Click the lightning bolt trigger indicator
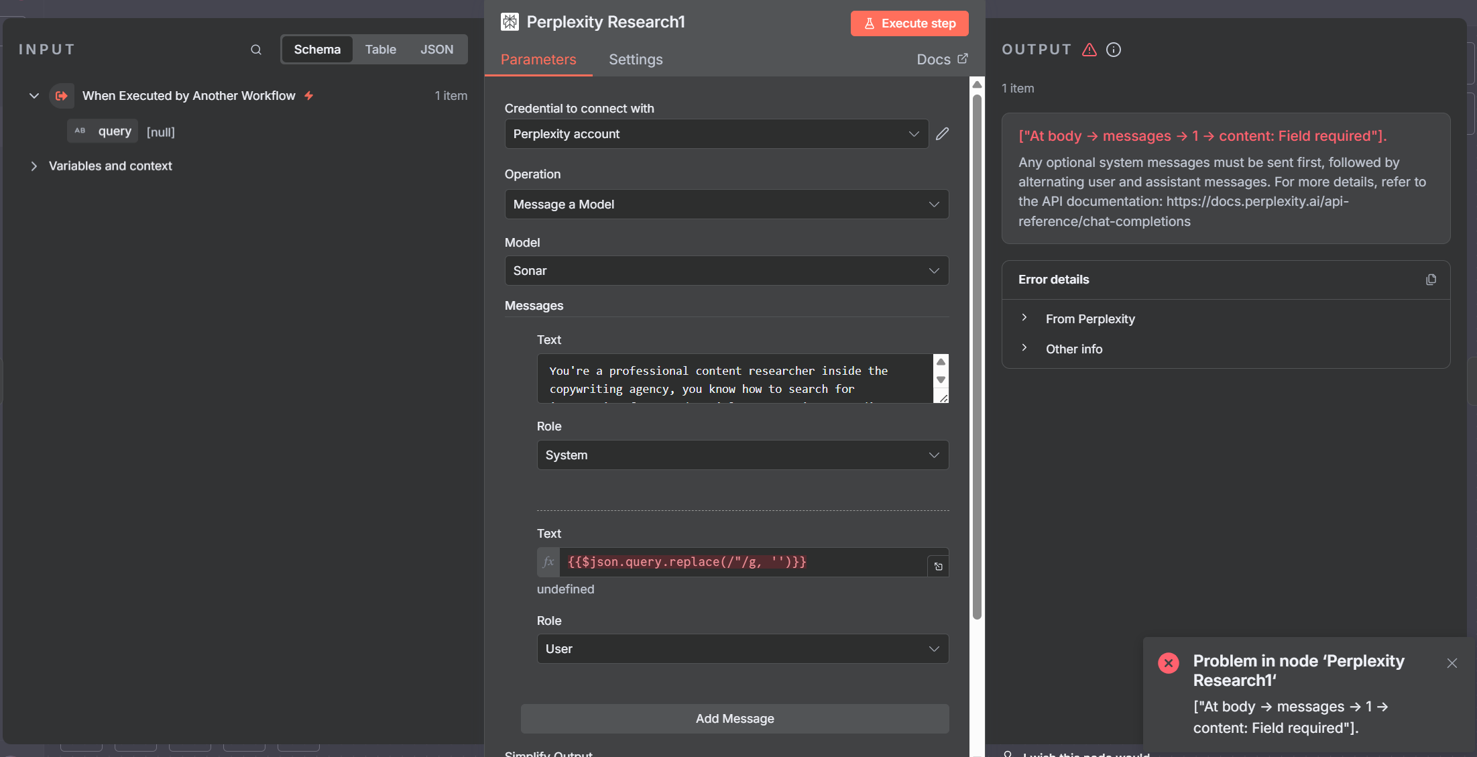Image resolution: width=1477 pixels, height=757 pixels. pyautogui.click(x=309, y=96)
